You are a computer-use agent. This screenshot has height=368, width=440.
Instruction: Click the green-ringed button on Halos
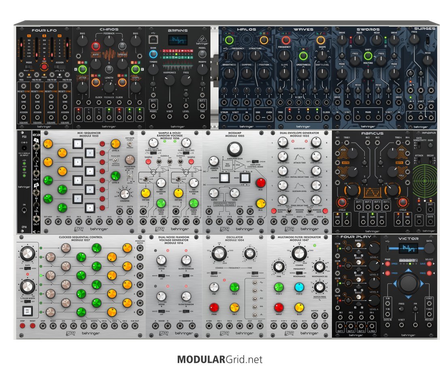click(x=229, y=40)
